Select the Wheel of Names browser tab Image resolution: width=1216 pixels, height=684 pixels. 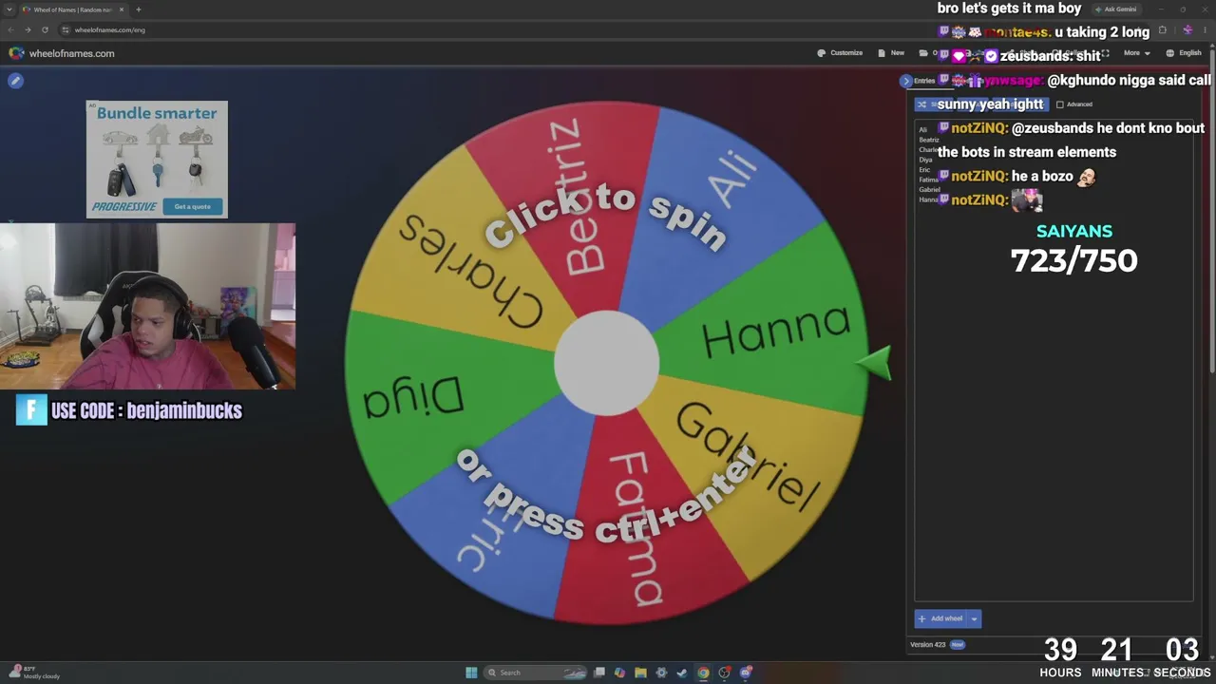coord(74,9)
